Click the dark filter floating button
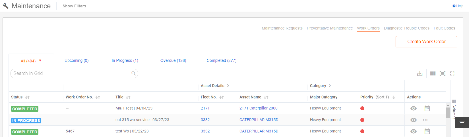The width and height of the screenshot is (469, 137). coord(462,123)
